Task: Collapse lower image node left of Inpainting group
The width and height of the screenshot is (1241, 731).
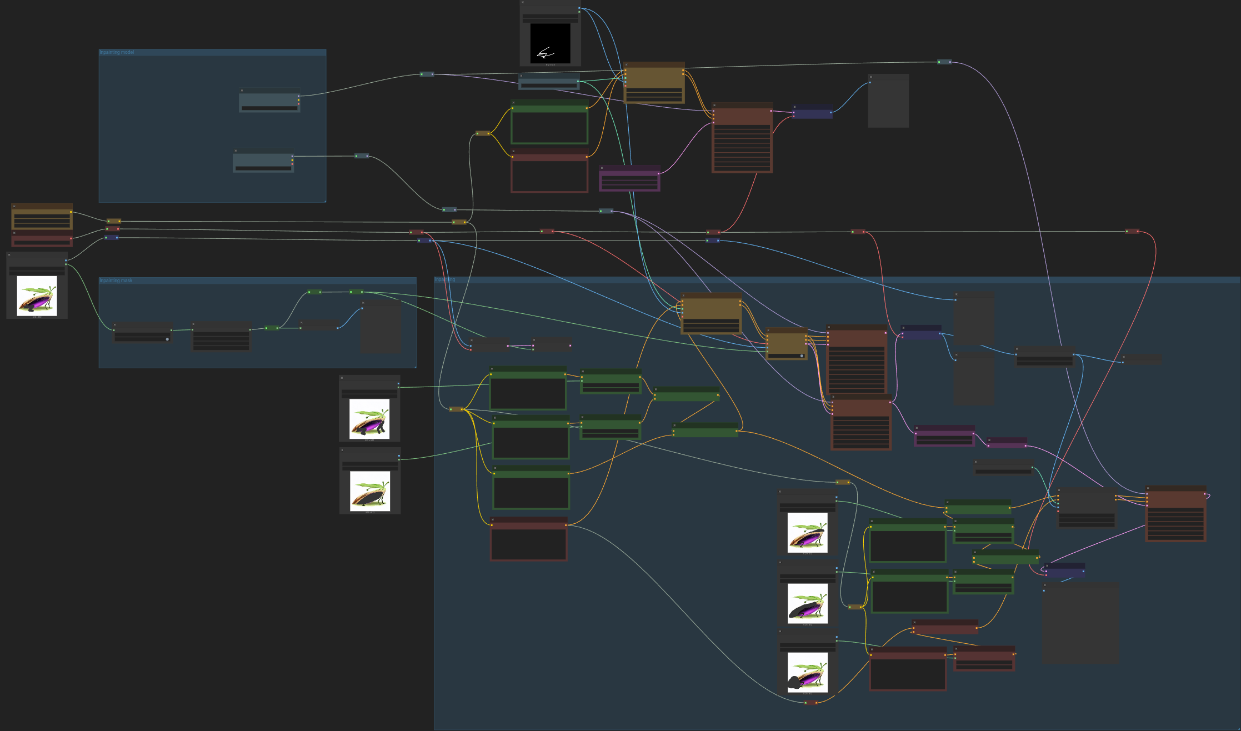Action: pyautogui.click(x=343, y=450)
